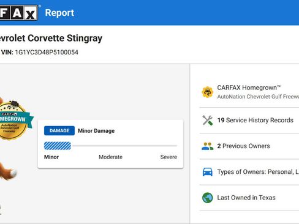Select the Severe severity label

click(x=168, y=157)
